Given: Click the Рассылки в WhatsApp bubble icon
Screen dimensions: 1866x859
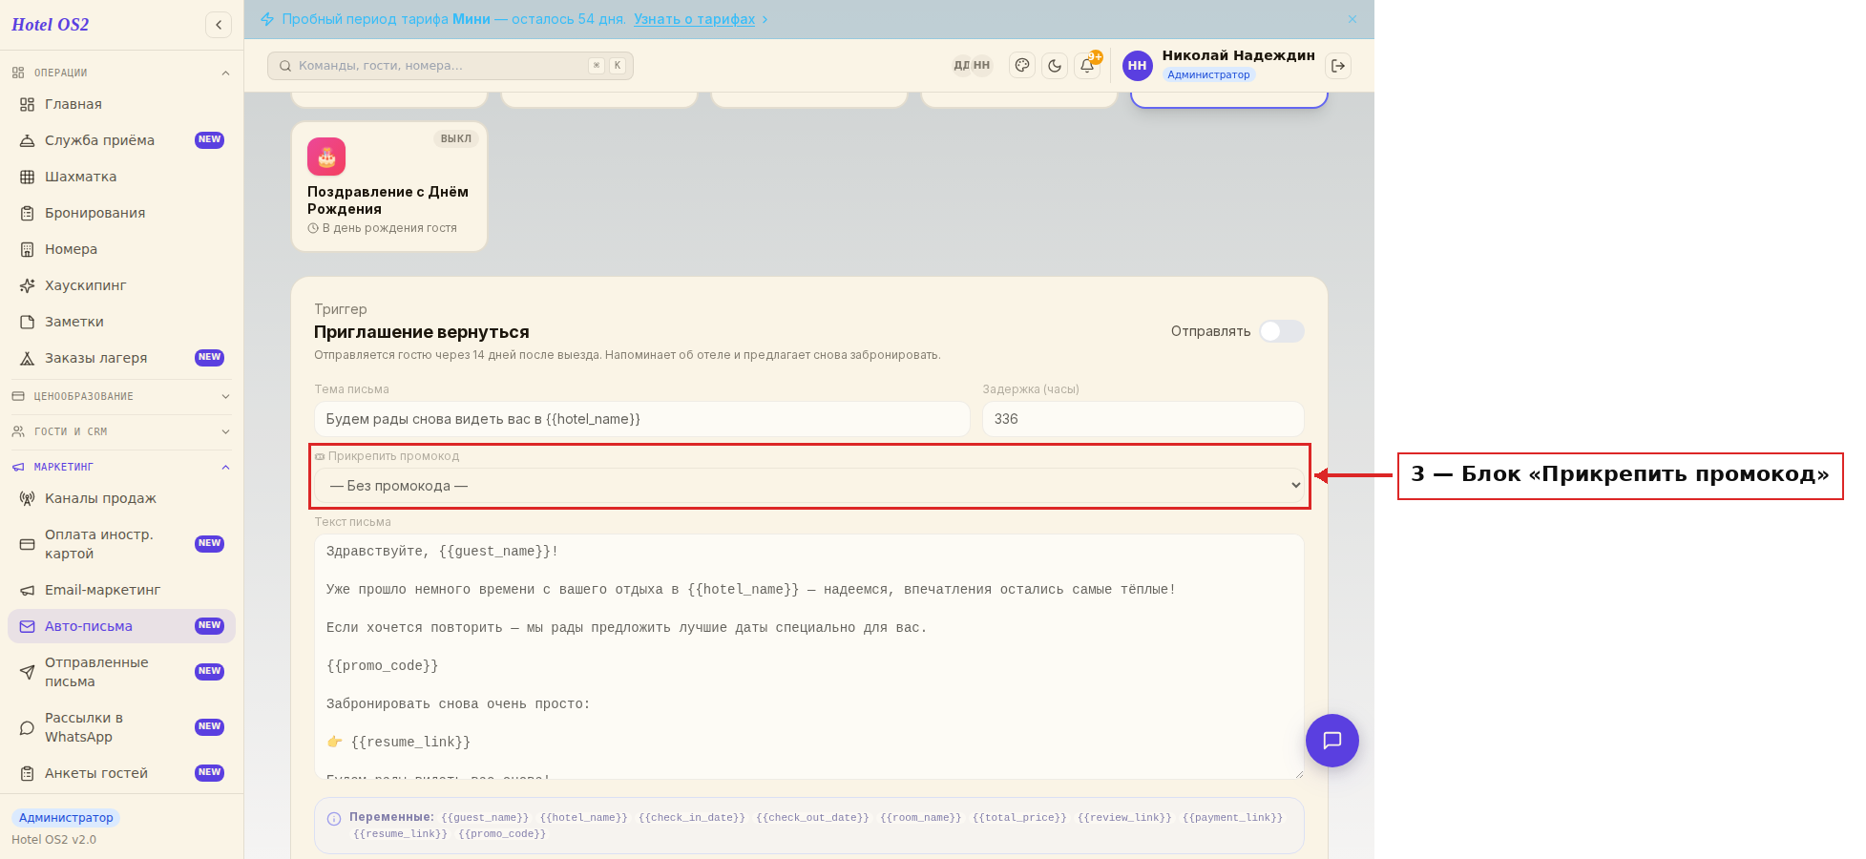Looking at the screenshot, I should [x=28, y=727].
